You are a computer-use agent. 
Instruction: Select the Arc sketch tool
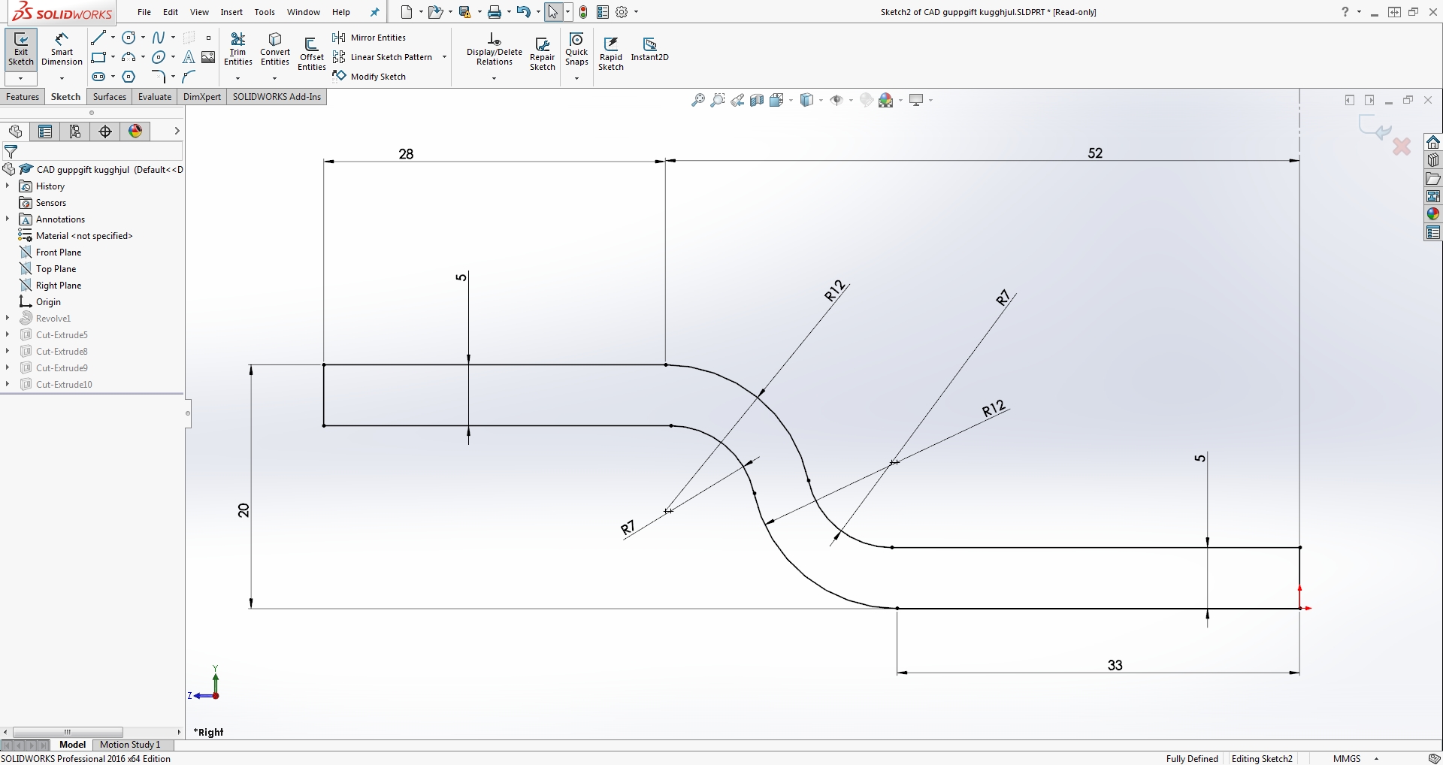pos(129,57)
